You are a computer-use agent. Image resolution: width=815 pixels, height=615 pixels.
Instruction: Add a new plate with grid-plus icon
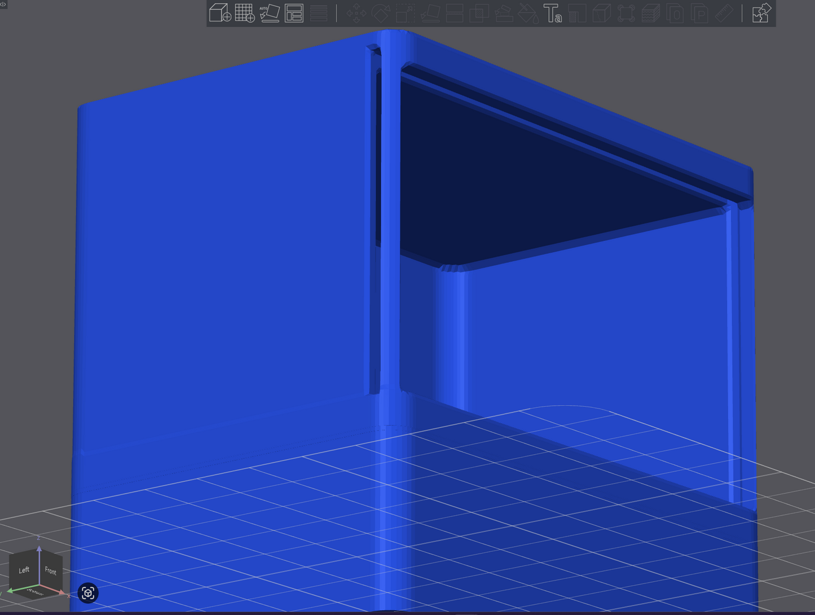click(244, 13)
